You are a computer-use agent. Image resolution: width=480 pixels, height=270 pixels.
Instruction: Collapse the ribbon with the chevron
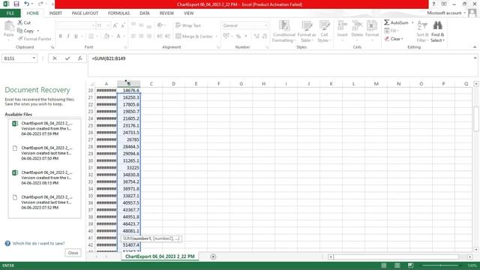click(x=475, y=47)
